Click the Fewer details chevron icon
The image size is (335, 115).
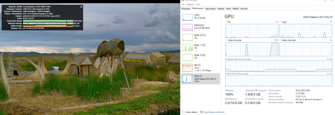(183, 112)
